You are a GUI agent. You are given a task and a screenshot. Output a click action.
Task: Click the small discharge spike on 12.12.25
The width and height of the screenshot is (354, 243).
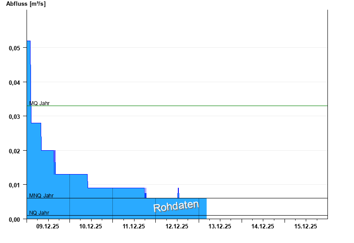click(178, 193)
